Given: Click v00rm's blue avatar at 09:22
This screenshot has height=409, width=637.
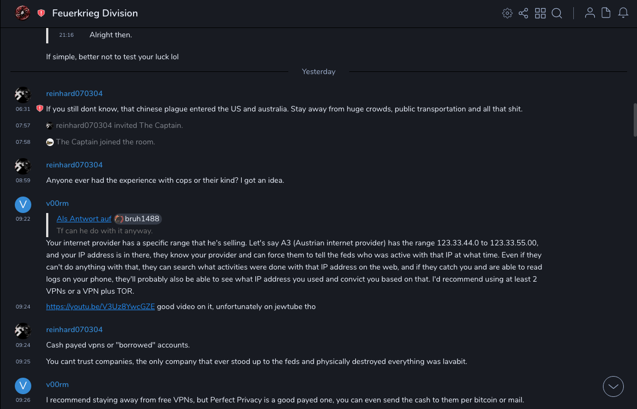Looking at the screenshot, I should [23, 205].
